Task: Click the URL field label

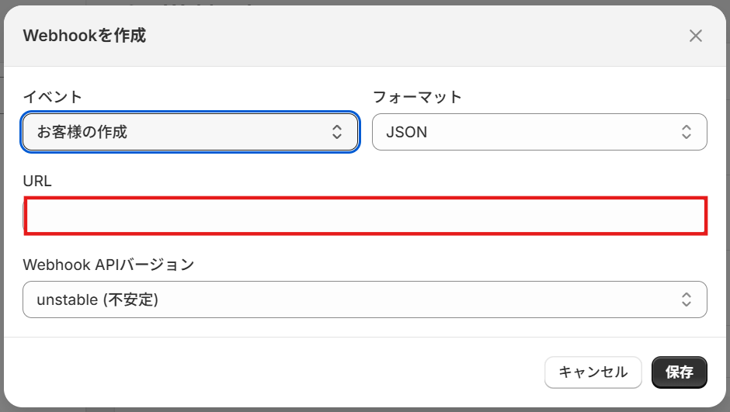Action: [x=37, y=181]
